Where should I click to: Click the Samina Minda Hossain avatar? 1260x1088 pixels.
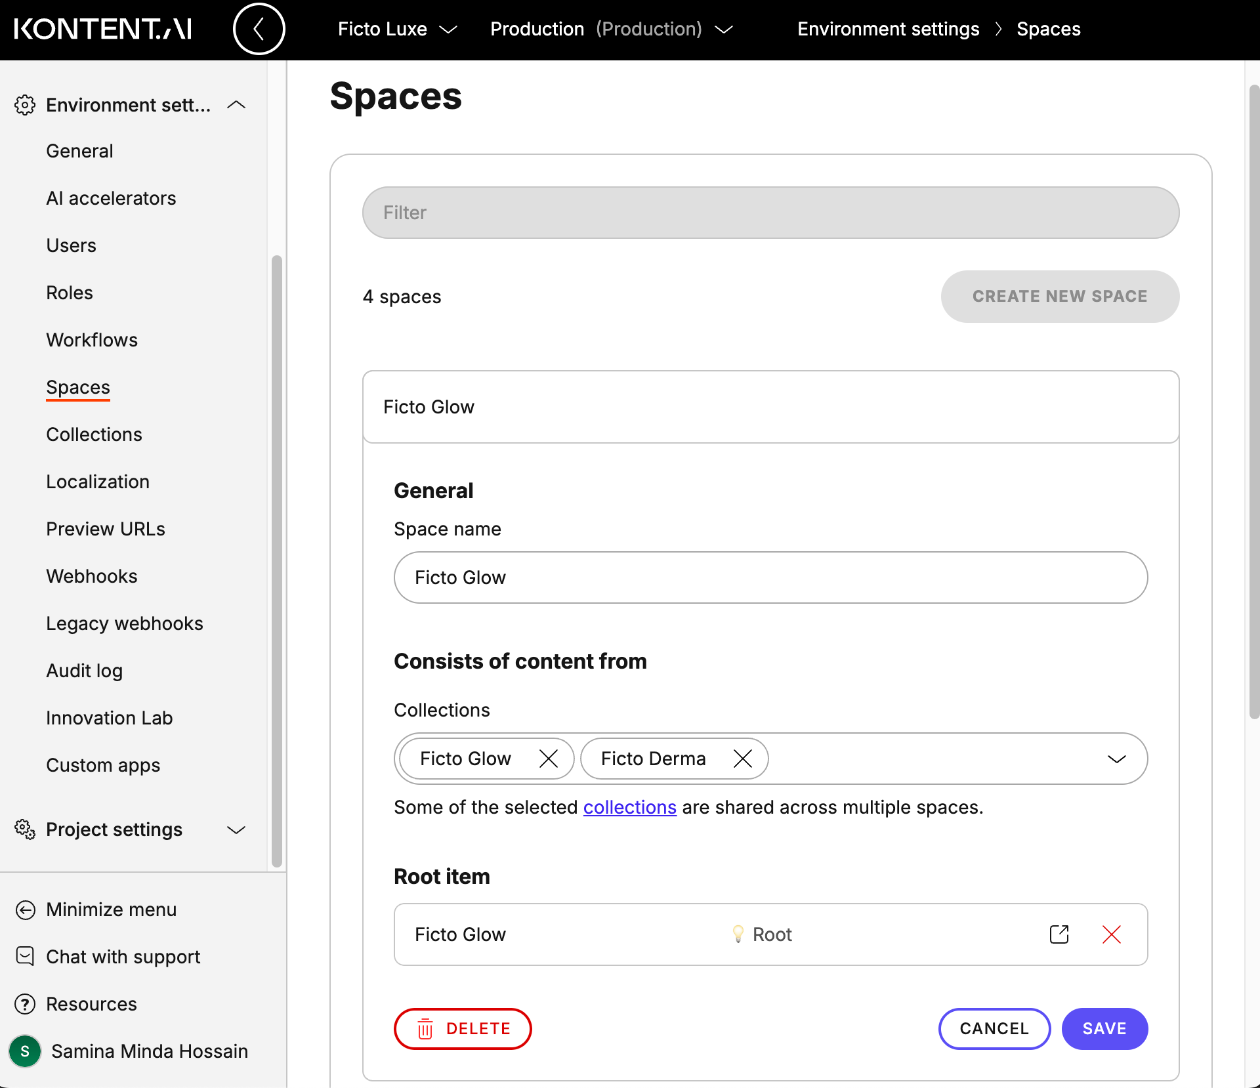(x=25, y=1051)
